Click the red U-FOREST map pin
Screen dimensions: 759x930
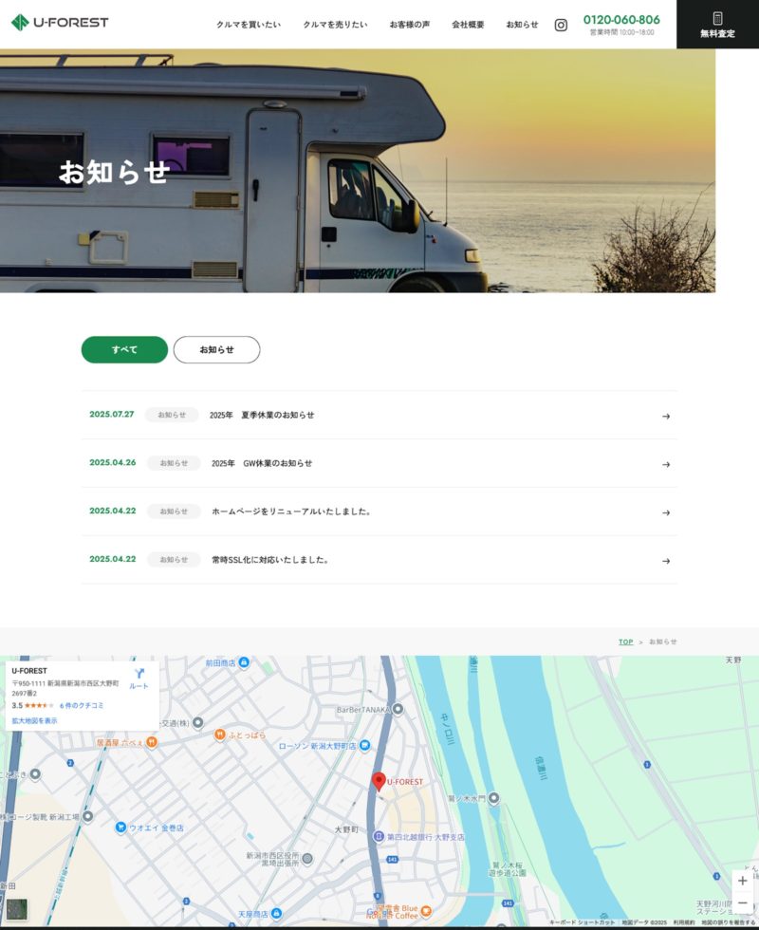[x=379, y=781]
